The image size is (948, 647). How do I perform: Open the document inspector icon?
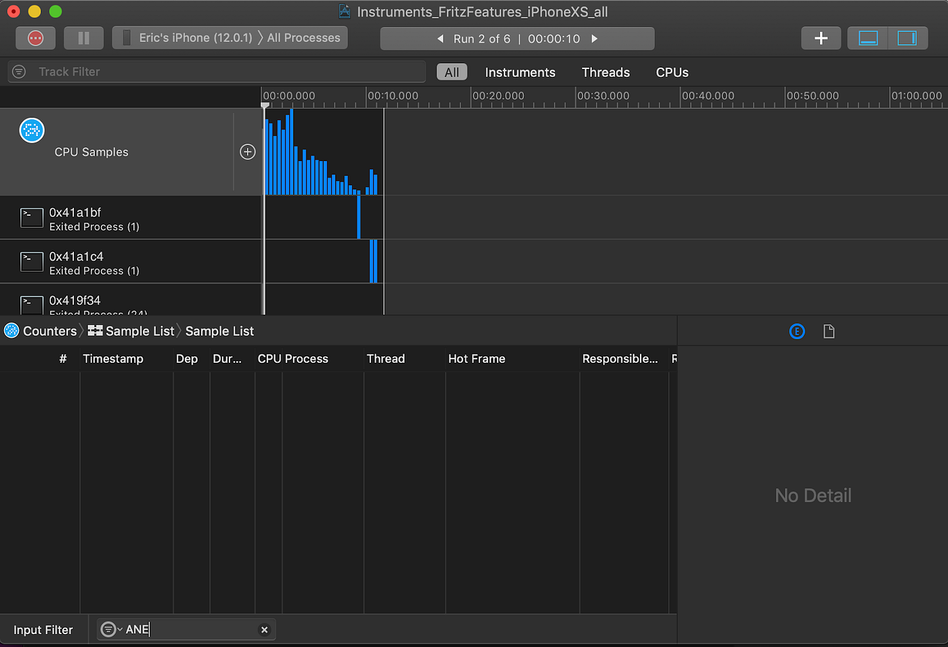click(x=829, y=332)
